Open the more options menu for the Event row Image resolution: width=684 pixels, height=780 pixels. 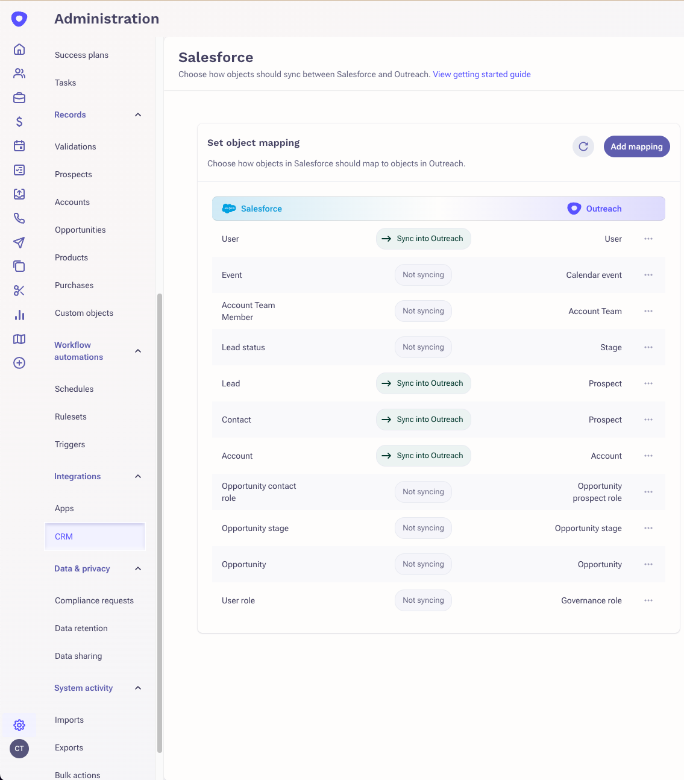[x=648, y=275]
